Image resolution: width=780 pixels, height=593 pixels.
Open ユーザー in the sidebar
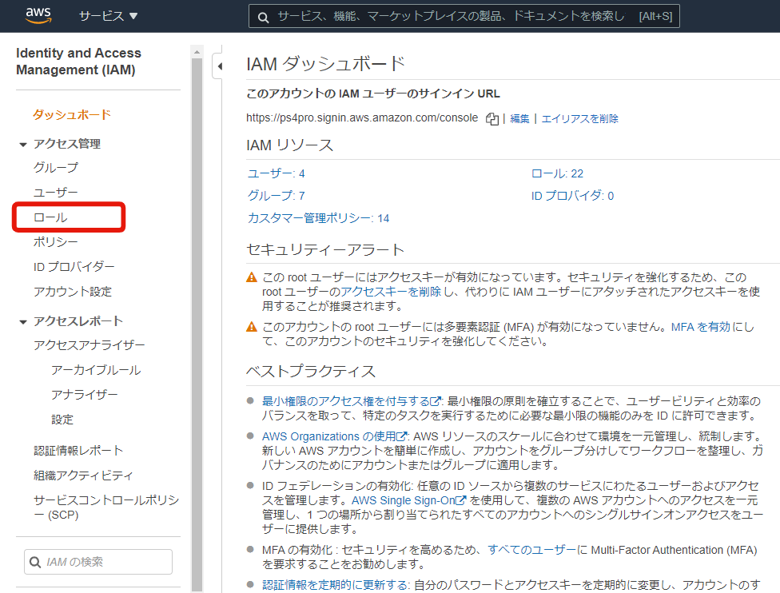click(x=56, y=193)
